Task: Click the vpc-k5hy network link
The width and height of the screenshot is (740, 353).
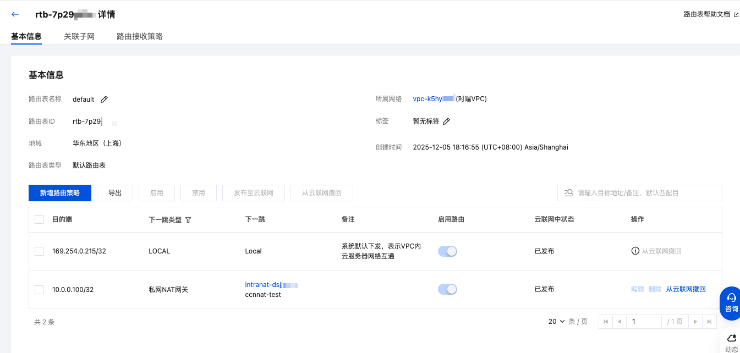Action: point(433,99)
